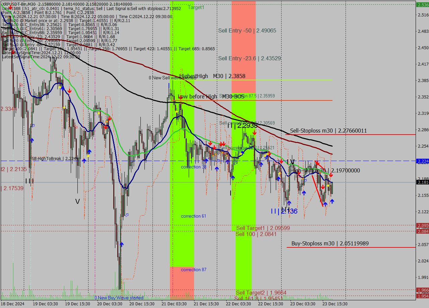Click the black current price tag 2.181
The height and width of the screenshot is (308, 429).
pyautogui.click(x=422, y=182)
